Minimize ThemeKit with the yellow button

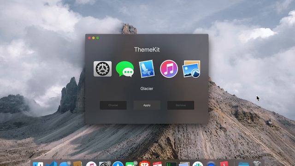pyautogui.click(x=94, y=38)
